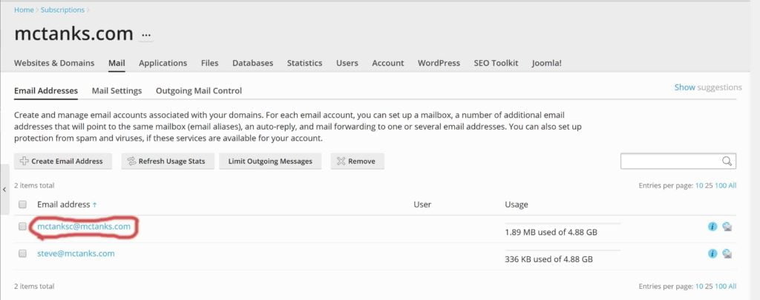The width and height of the screenshot is (760, 300).
Task: Open webmail icon for steve@mctanks.com
Action: pos(727,253)
